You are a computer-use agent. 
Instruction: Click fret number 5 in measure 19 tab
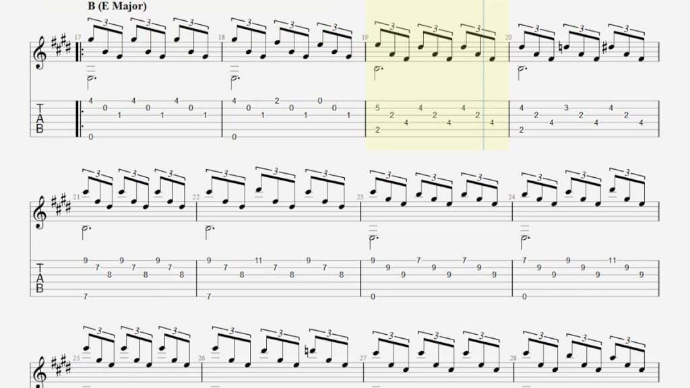click(x=377, y=108)
